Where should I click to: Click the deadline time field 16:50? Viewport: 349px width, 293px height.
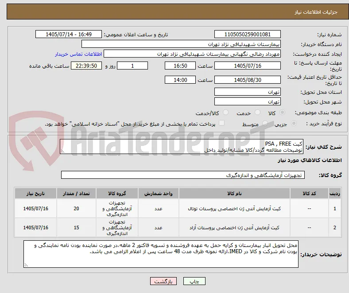click(x=180, y=66)
